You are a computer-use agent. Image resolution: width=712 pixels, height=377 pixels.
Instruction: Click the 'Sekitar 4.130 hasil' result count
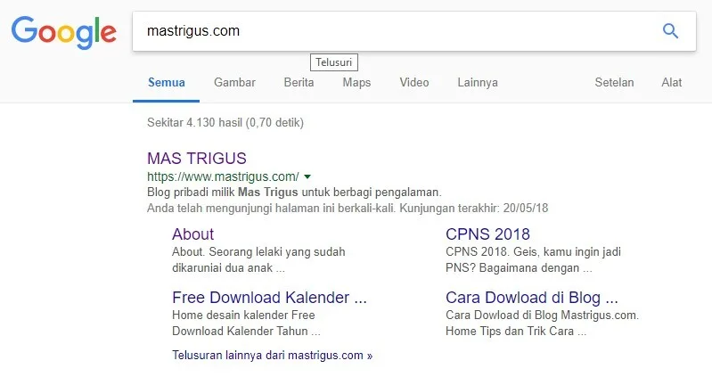pyautogui.click(x=225, y=123)
